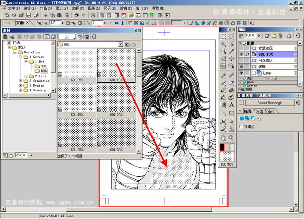Viewport: 304px width, 220px height.
Task: Click the RGB color grid toolbar icon
Action: click(x=153, y=15)
